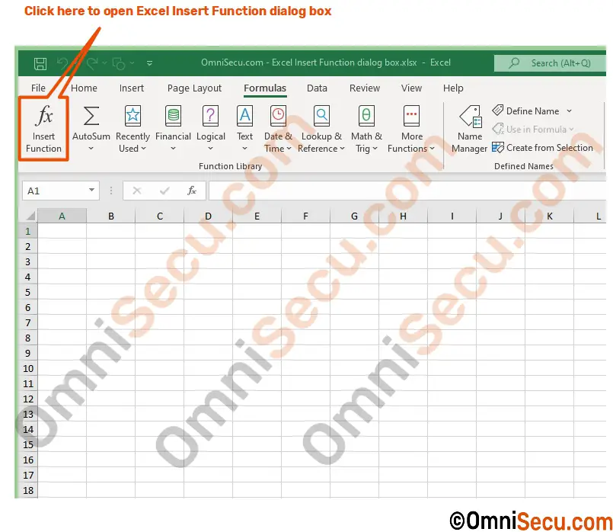Click the Search (Alt+Q) box
Image resolution: width=613 pixels, height=532 pixels.
pyautogui.click(x=550, y=63)
